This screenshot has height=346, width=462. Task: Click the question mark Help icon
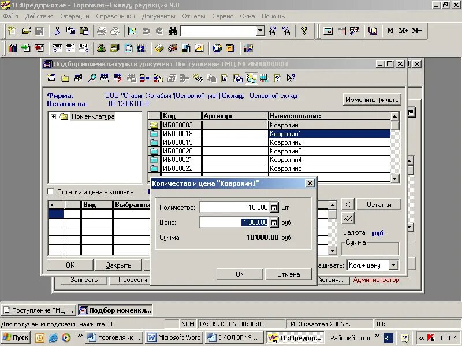[304, 31]
